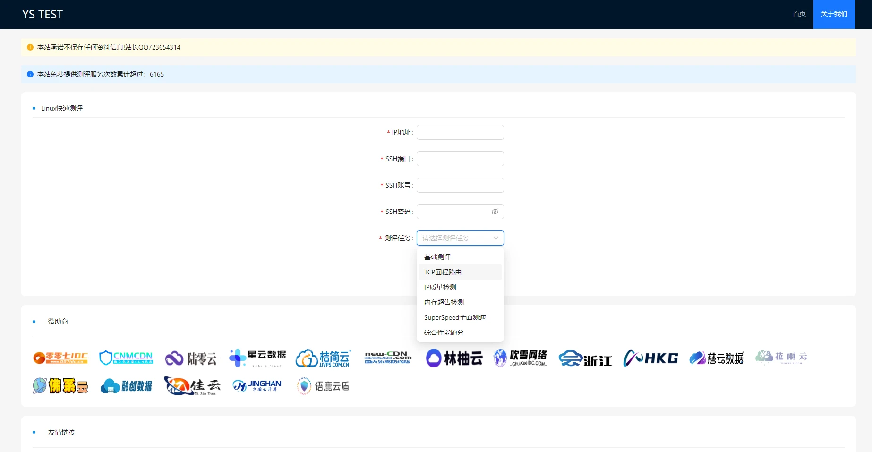The height and width of the screenshot is (452, 872).
Task: Click into the SSH端口 input field
Action: point(460,159)
